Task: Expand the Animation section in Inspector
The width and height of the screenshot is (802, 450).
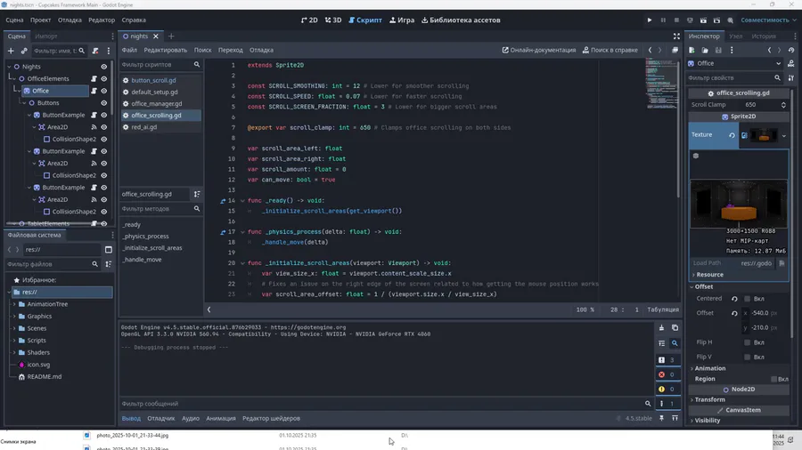Action: pyautogui.click(x=708, y=368)
